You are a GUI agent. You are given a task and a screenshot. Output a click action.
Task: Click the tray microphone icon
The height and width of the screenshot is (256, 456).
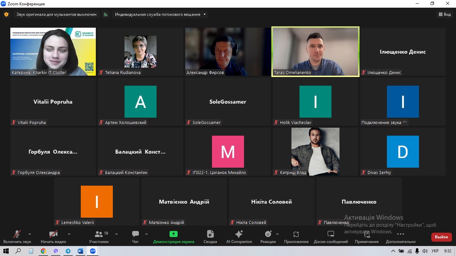pyautogui.click(x=417, y=251)
